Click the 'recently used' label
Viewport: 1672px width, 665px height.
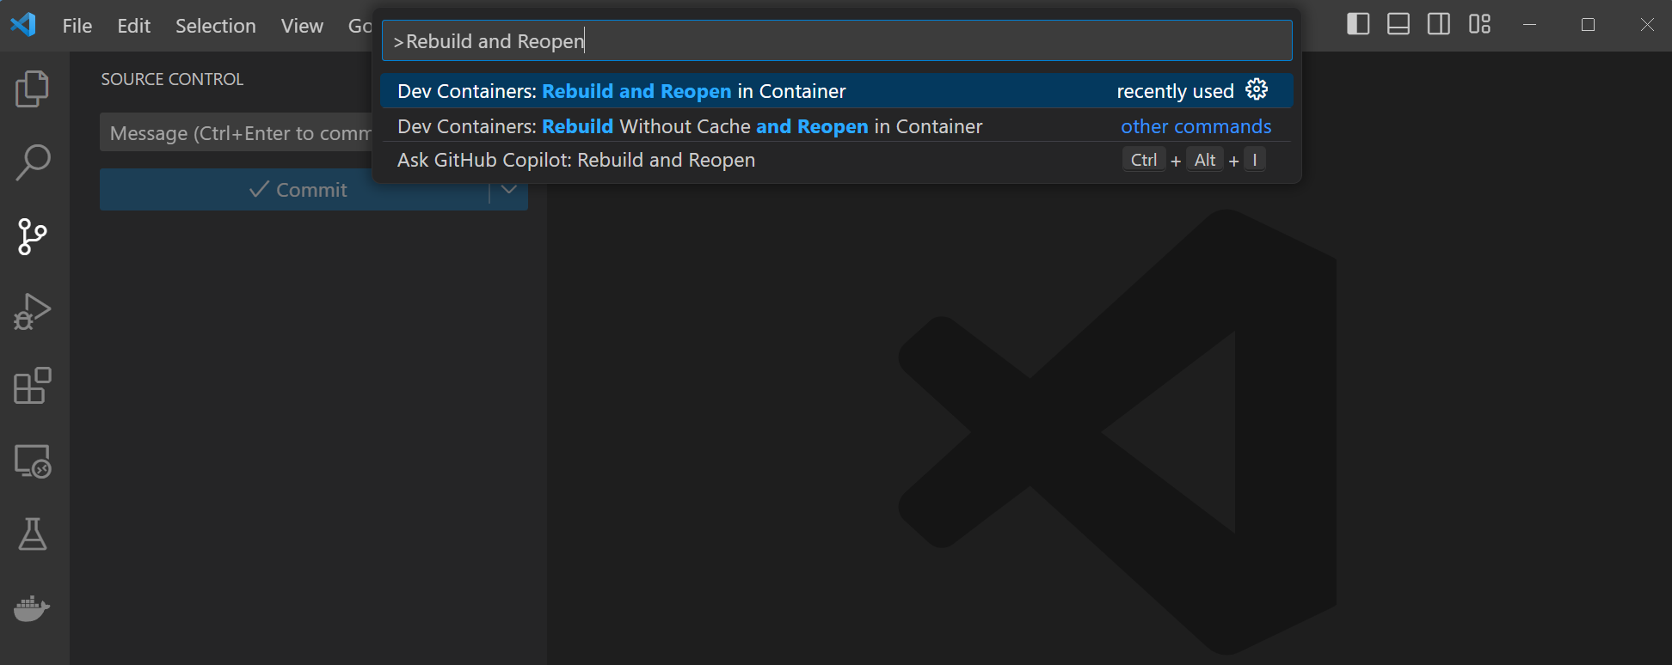point(1175,91)
